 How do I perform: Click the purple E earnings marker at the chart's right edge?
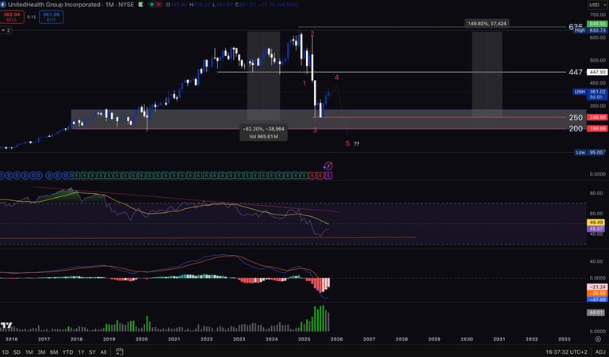point(328,176)
